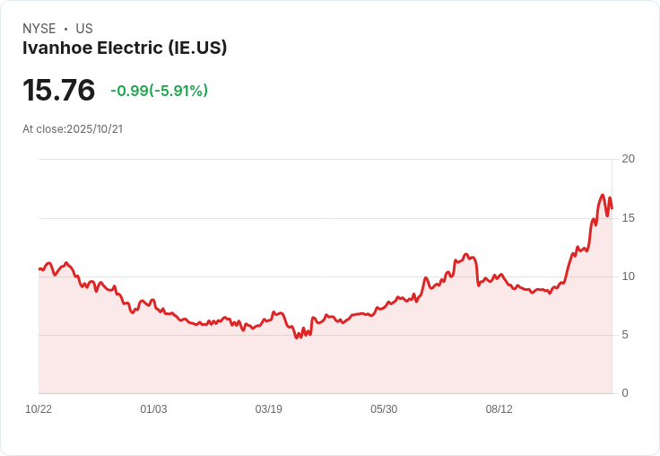Click the chart line's lowest dip below 5

pyautogui.click(x=297, y=338)
